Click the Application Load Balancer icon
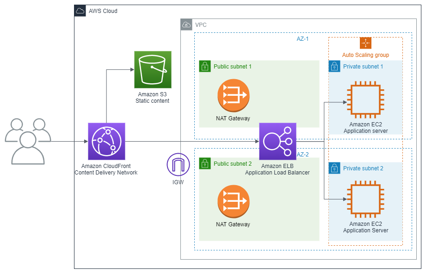The image size is (426, 274). coord(278,141)
